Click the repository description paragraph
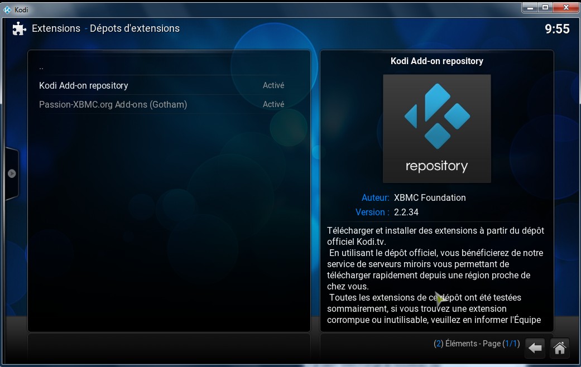581x367 pixels. (436, 275)
